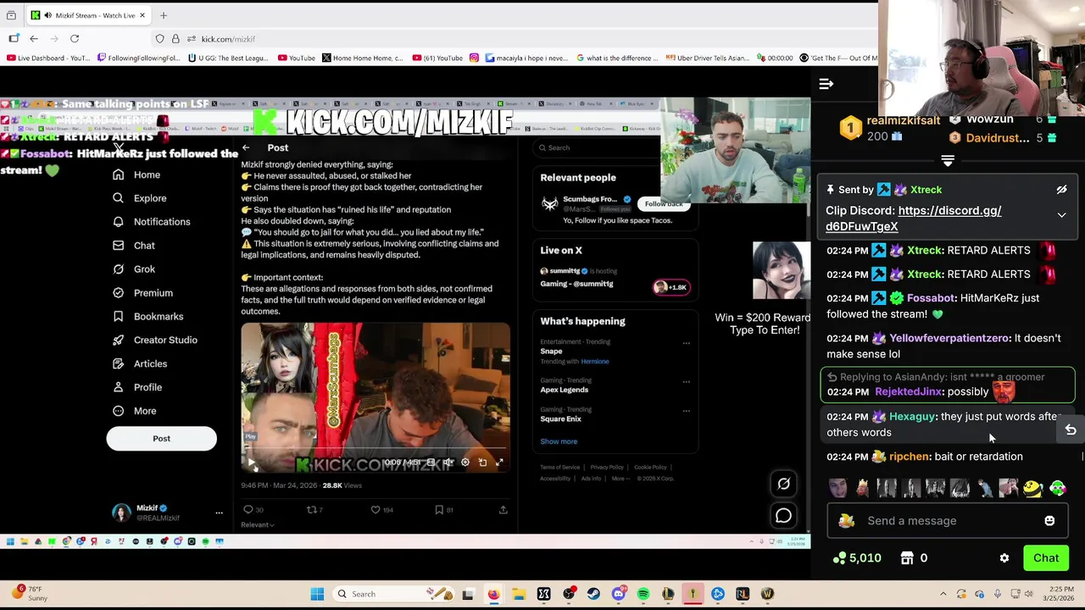
Task: Open Discord from the taskbar
Action: click(618, 594)
